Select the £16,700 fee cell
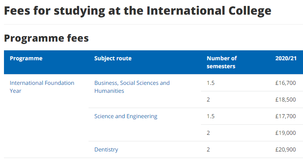 point(286,83)
